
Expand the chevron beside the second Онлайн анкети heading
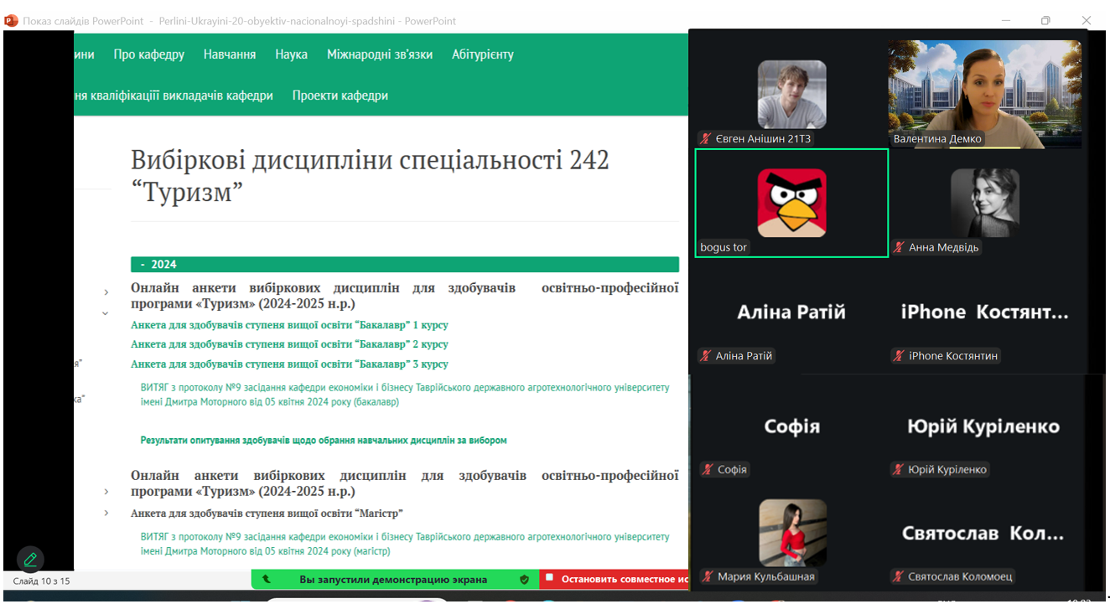coord(106,492)
